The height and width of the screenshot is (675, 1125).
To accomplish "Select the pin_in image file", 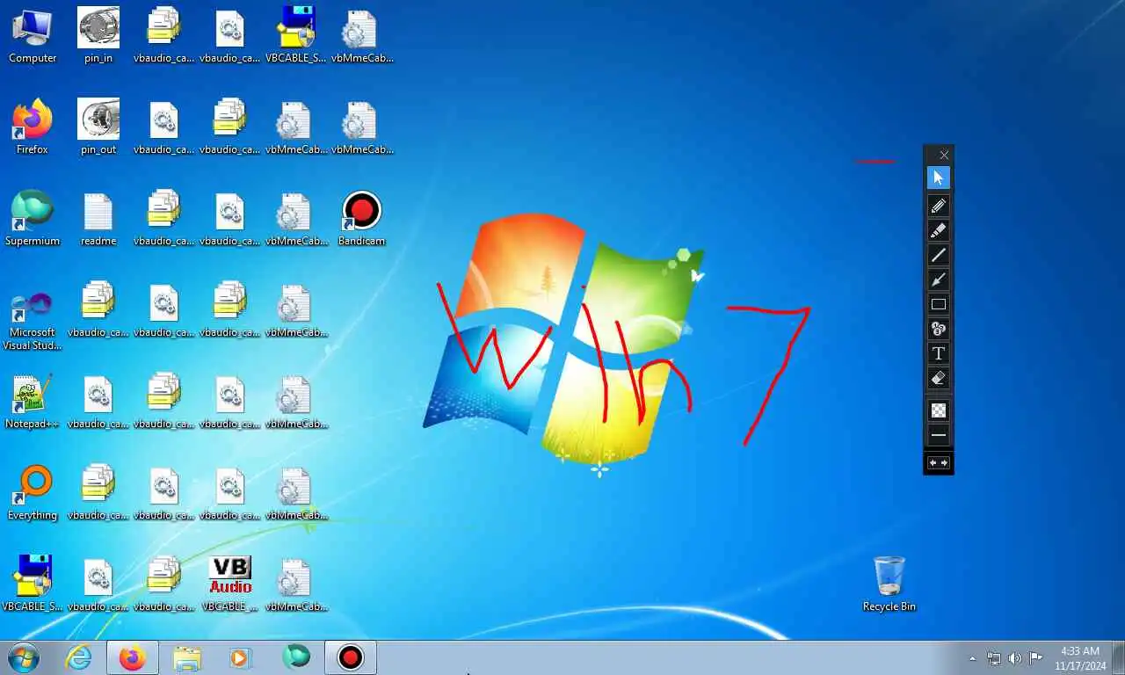I will 98,36.
